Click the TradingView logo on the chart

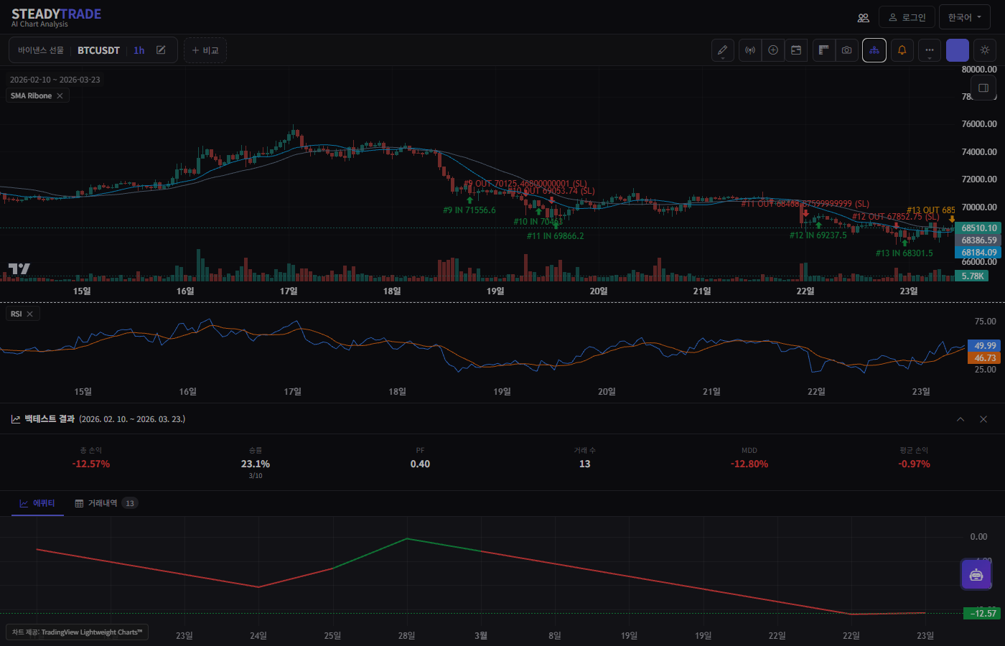coord(19,268)
